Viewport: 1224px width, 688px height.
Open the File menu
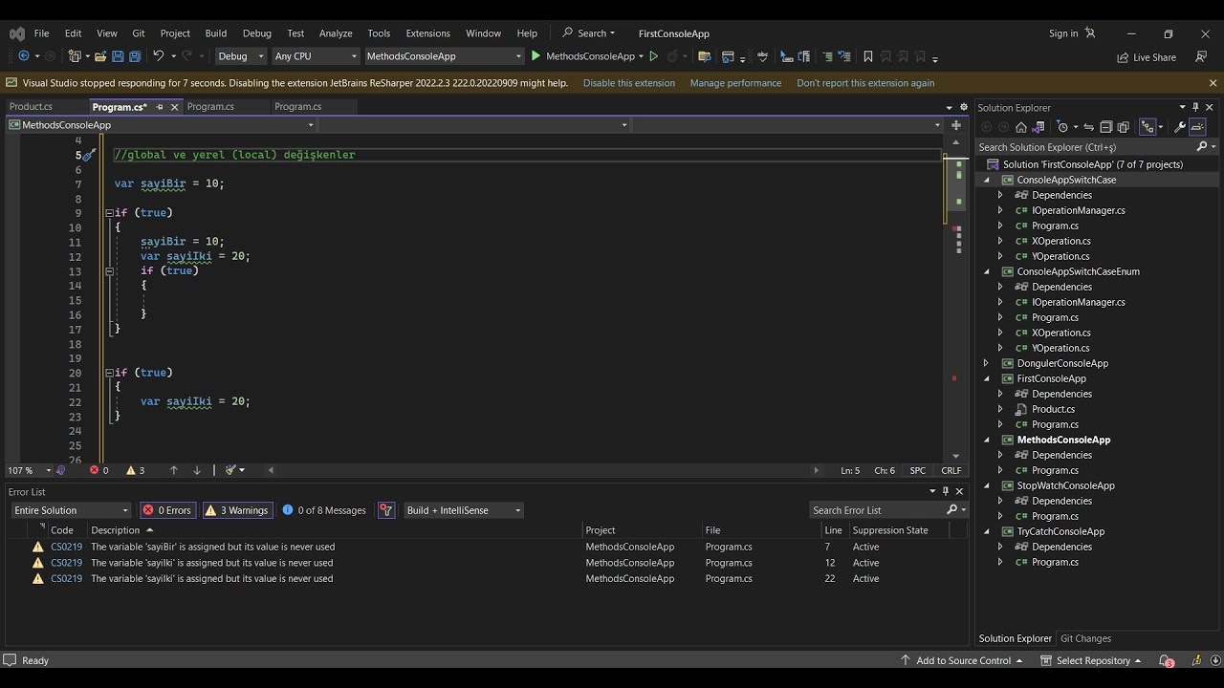pyautogui.click(x=42, y=33)
